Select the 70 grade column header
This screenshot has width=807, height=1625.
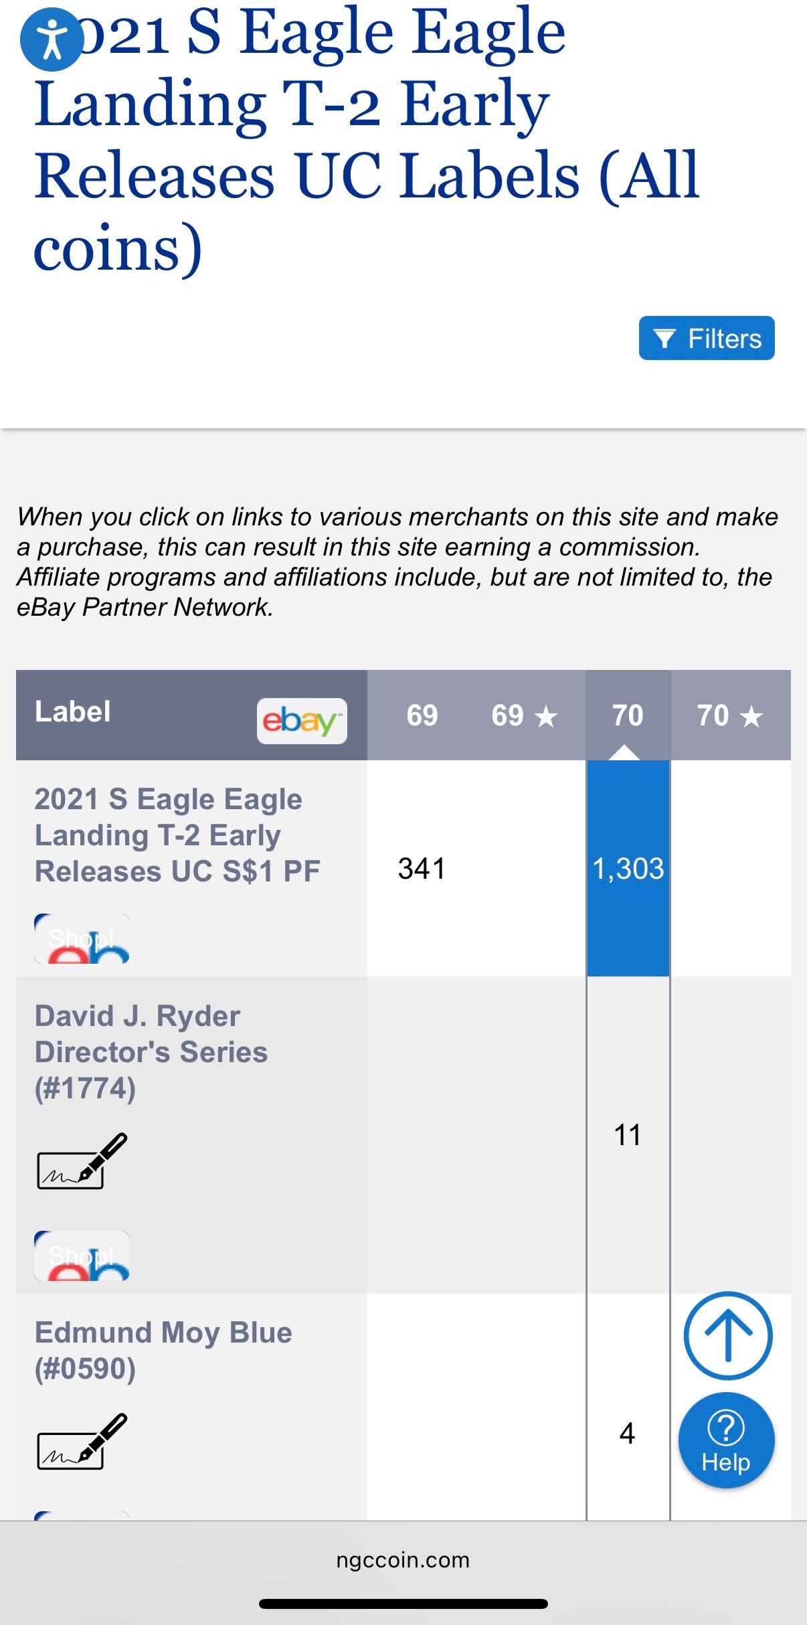tap(628, 715)
